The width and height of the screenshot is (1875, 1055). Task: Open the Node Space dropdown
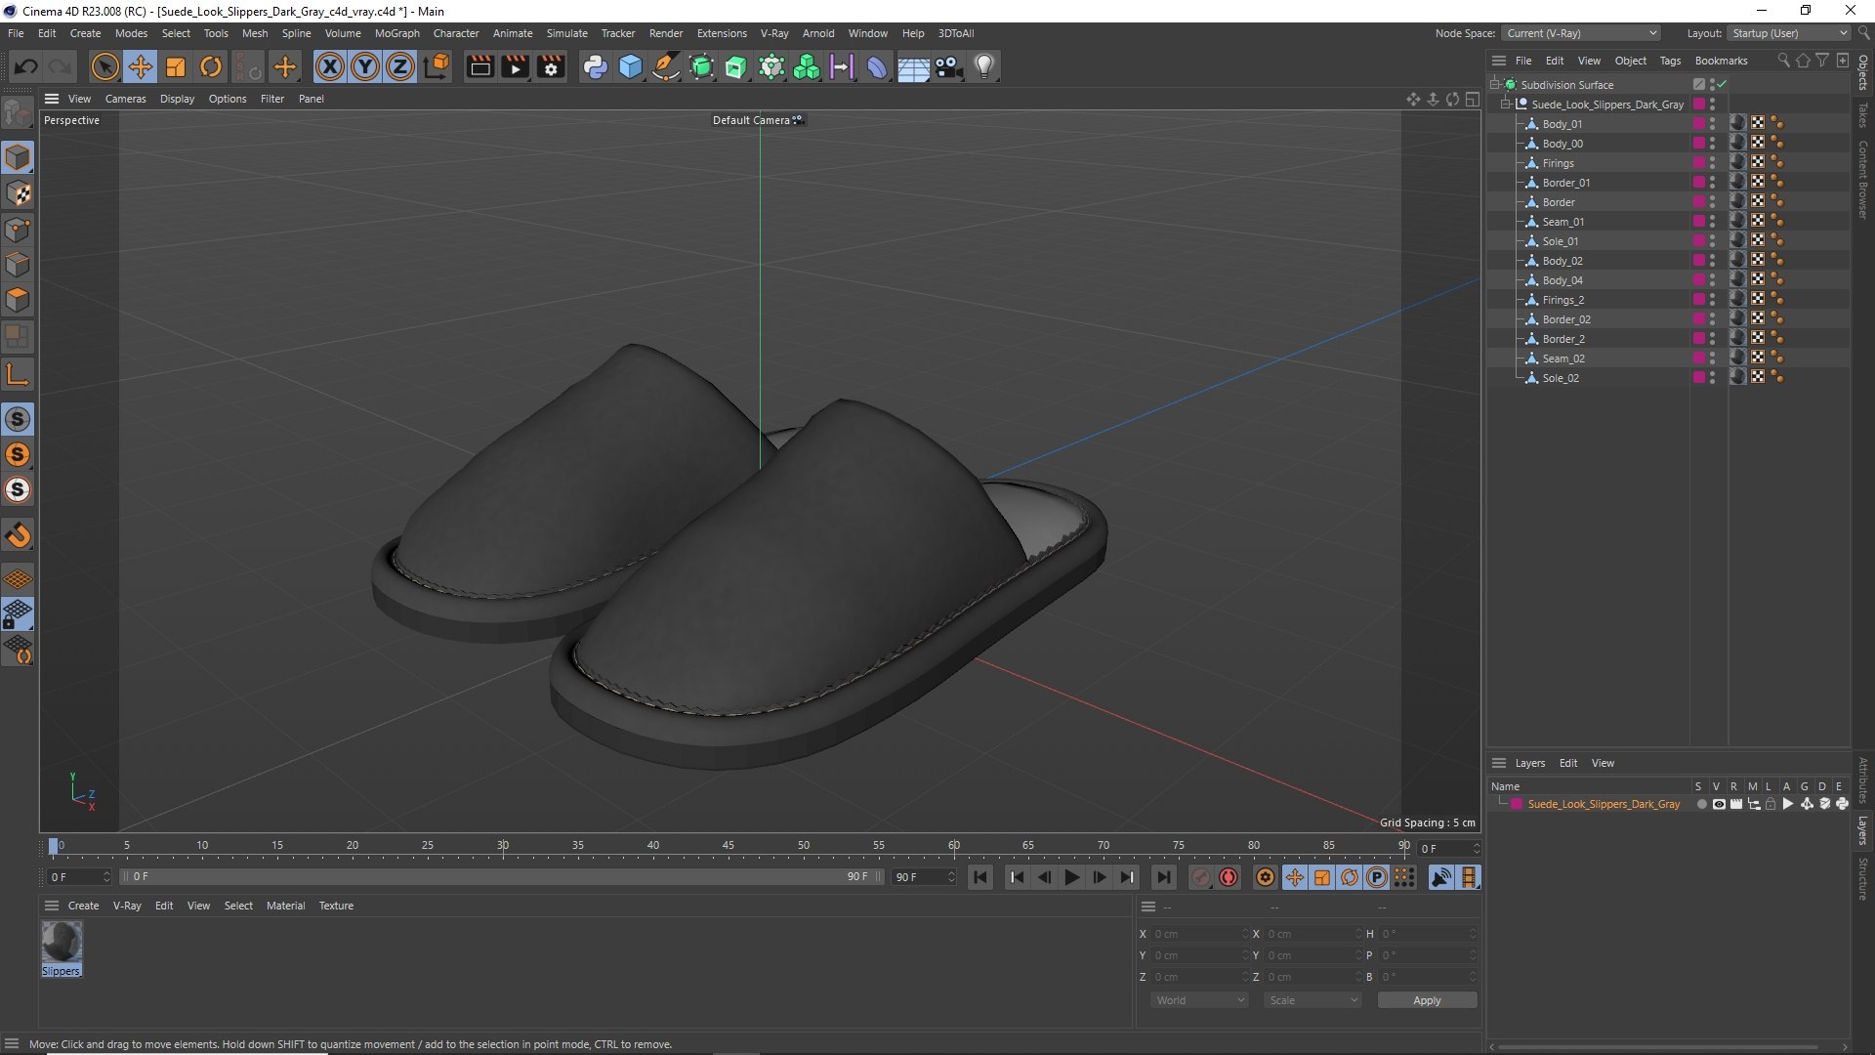1580,33
